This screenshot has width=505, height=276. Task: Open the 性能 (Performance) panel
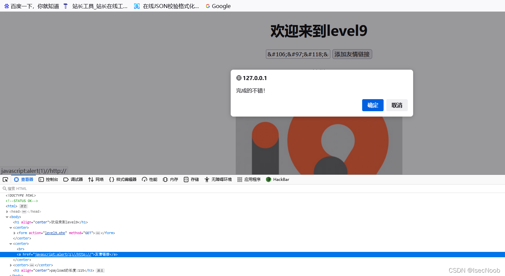click(x=149, y=179)
